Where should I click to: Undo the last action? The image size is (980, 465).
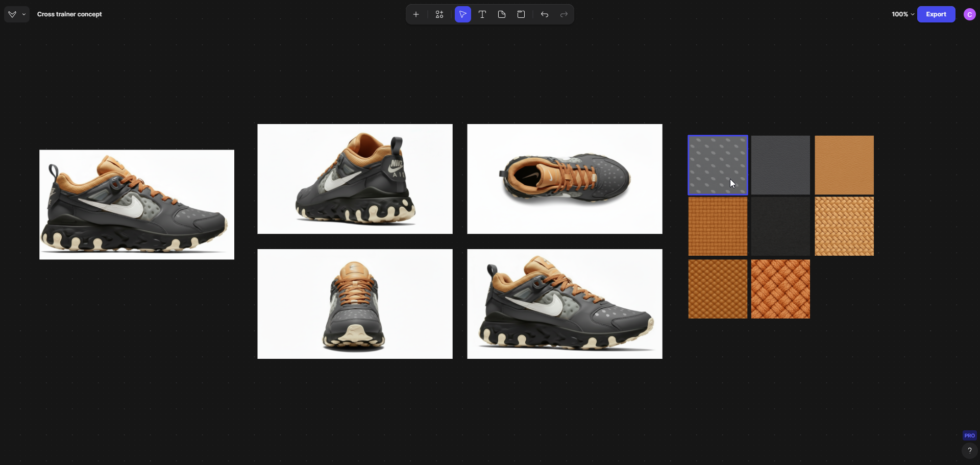coord(545,14)
